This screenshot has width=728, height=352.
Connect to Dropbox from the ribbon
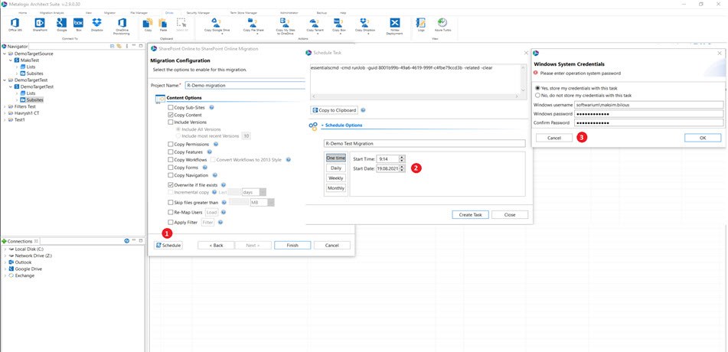(x=96, y=24)
